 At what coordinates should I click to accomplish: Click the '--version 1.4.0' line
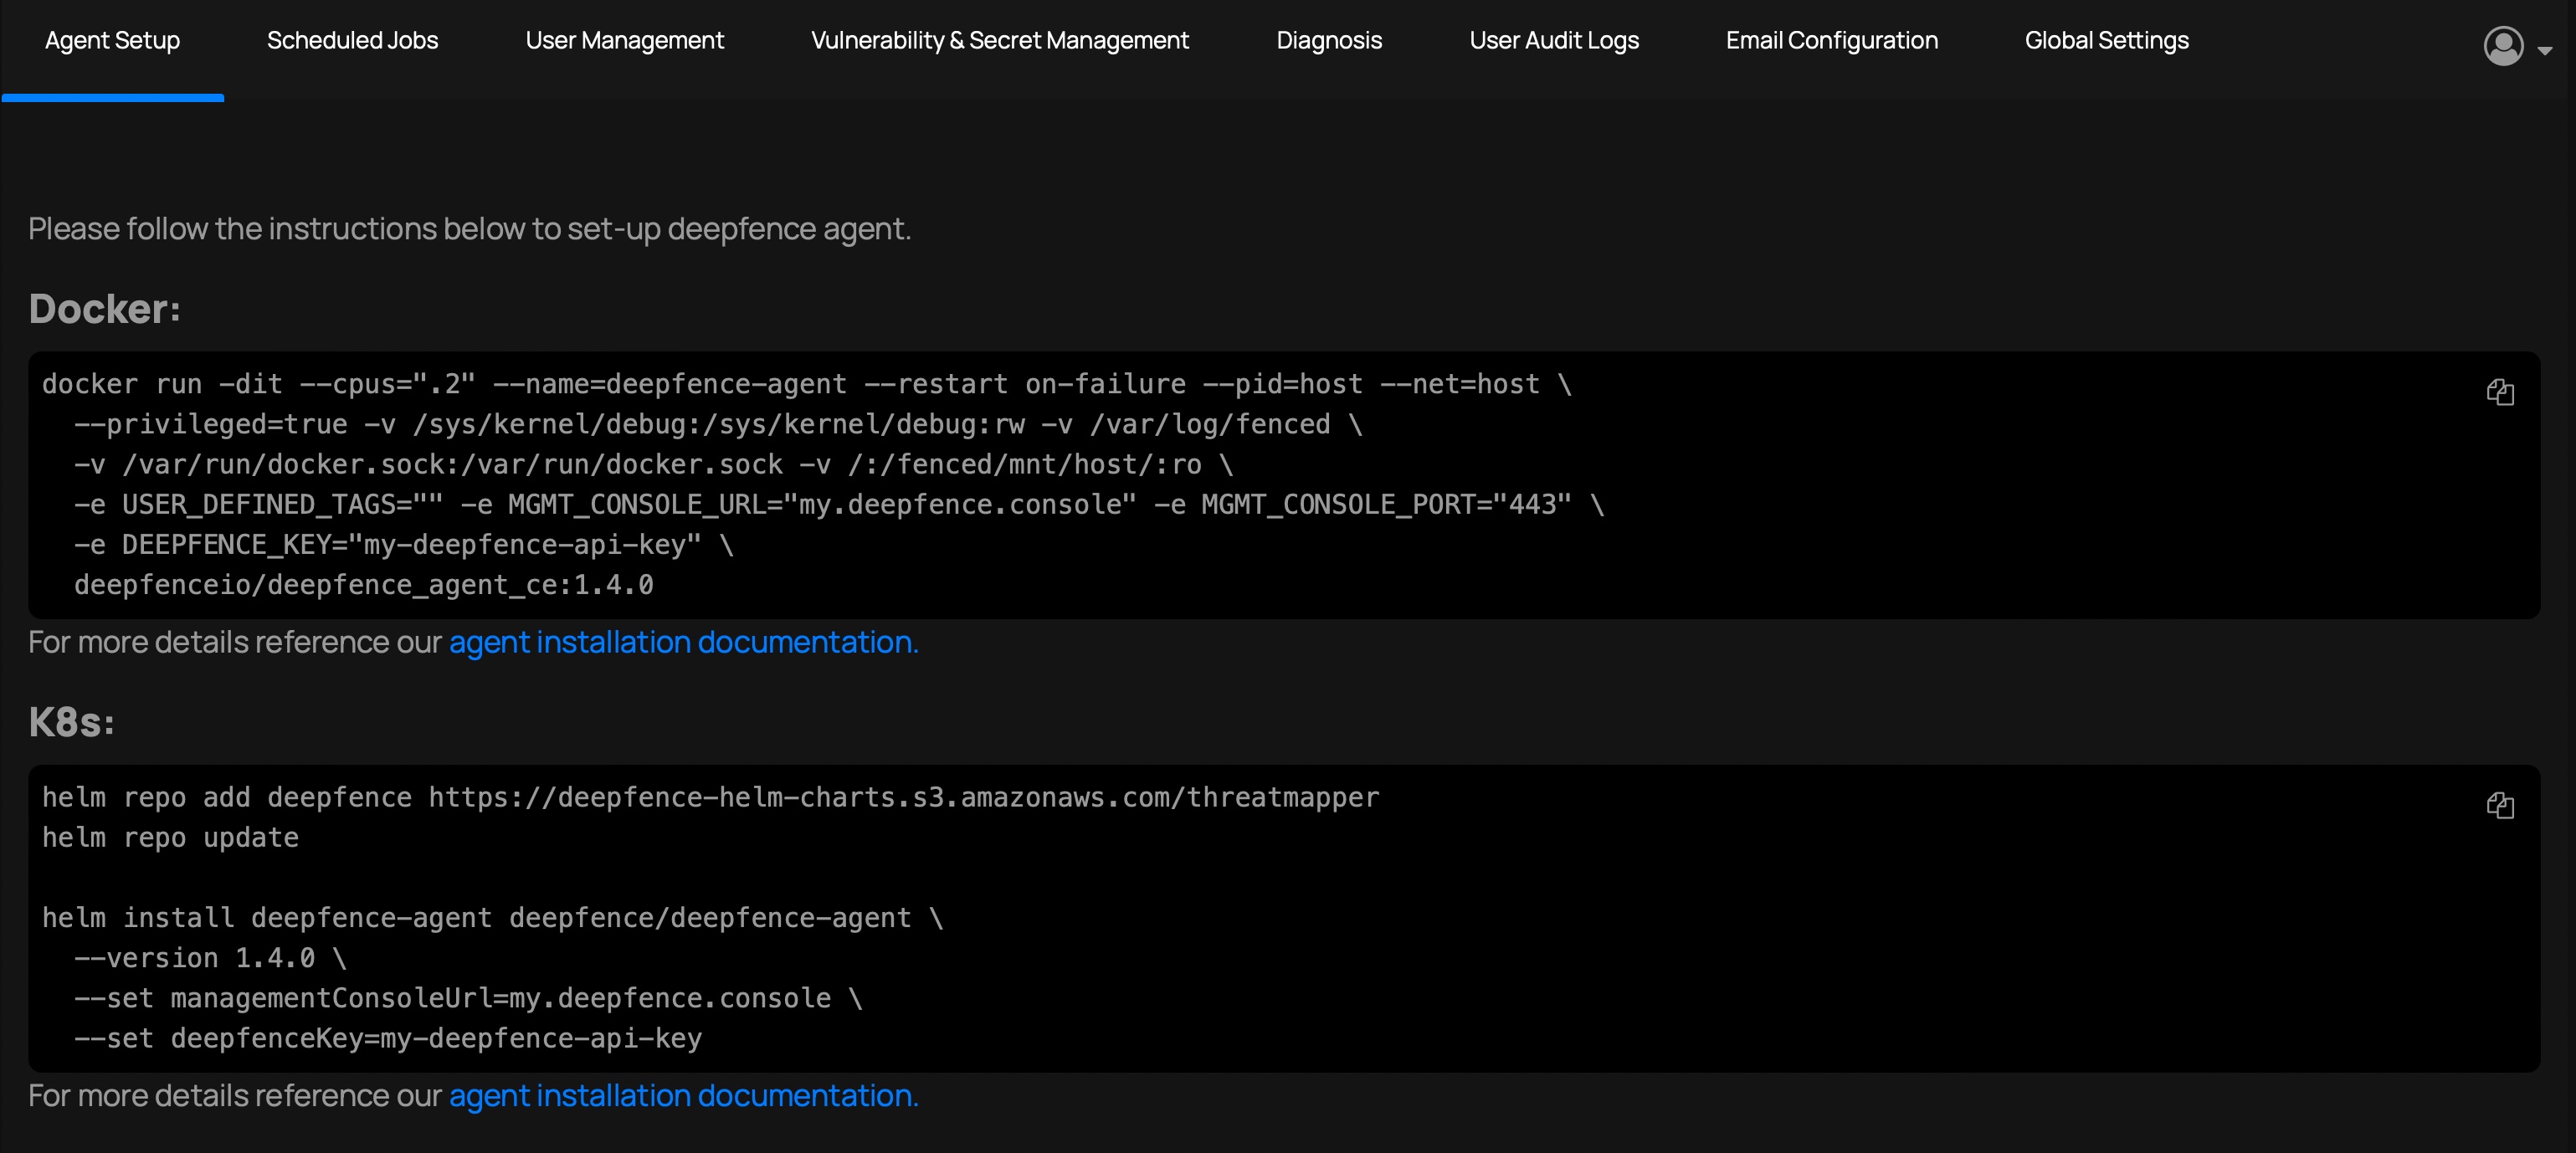click(x=210, y=958)
